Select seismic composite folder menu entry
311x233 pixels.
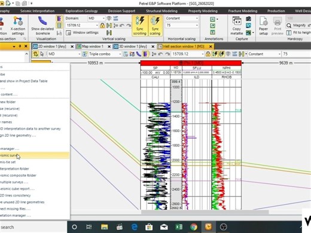click(x=34, y=176)
